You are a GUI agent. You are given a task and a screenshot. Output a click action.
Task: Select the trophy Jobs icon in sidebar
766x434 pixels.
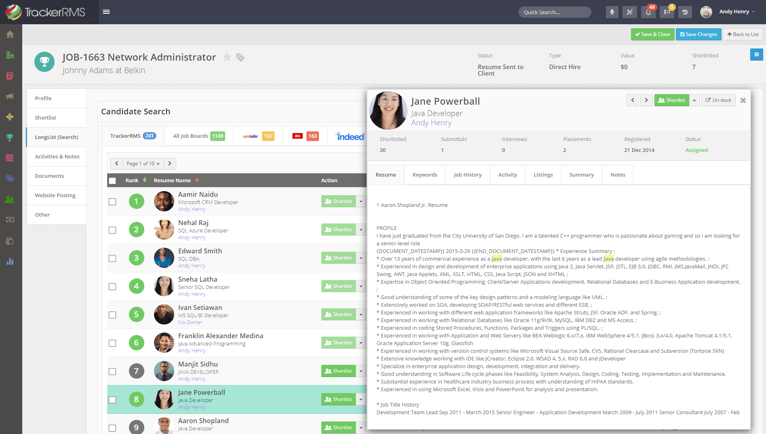click(x=10, y=137)
